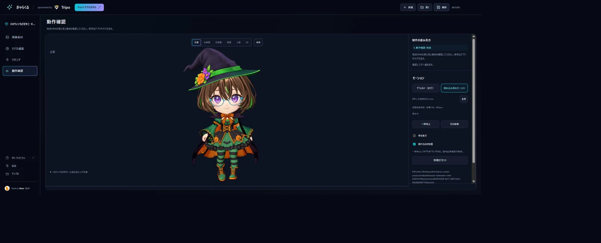Switch to the 正面 view tab
This screenshot has height=243, width=601.
[x=196, y=42]
